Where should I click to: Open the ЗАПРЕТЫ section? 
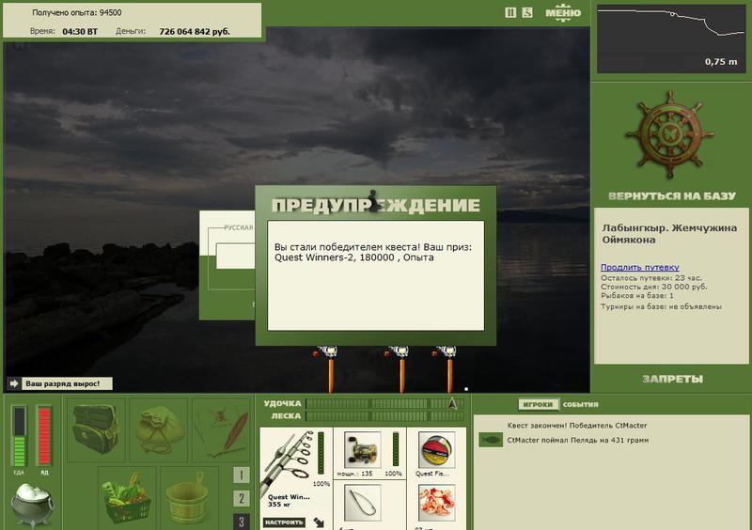(672, 379)
